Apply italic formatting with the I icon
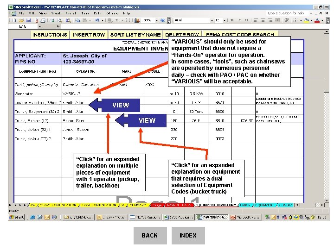The height and width of the screenshot is (250, 334). (239, 20)
